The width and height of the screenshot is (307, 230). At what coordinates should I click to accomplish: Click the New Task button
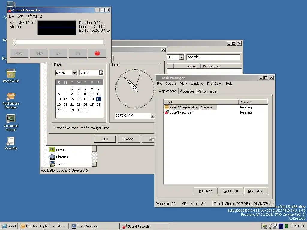pyautogui.click(x=256, y=191)
